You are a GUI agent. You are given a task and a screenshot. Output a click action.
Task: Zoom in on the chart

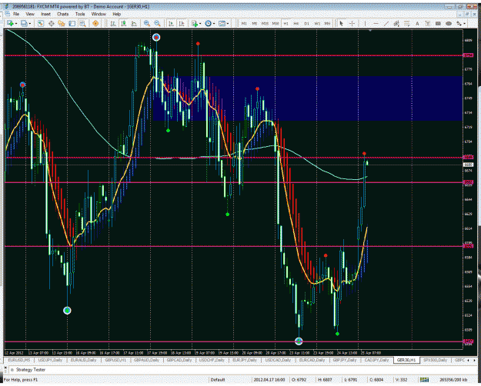pos(147,23)
